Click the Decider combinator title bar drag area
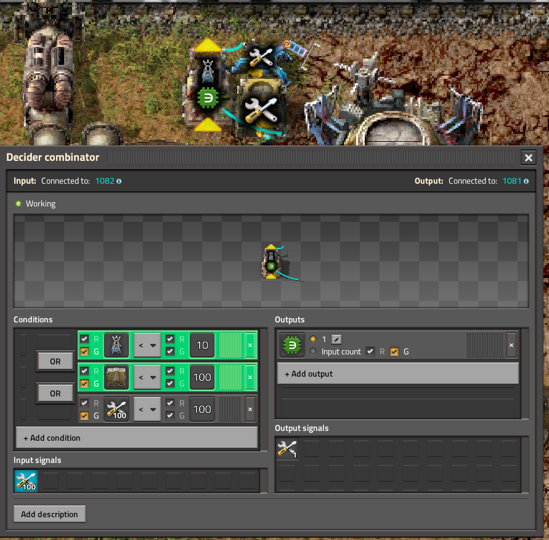The height and width of the screenshot is (540, 549). pos(311,158)
